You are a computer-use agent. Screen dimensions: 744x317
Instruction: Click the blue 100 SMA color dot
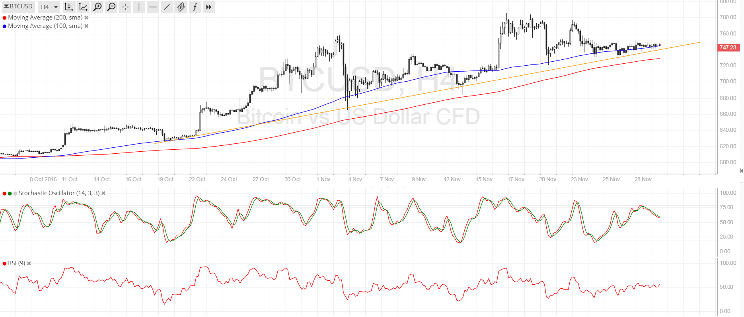4,26
